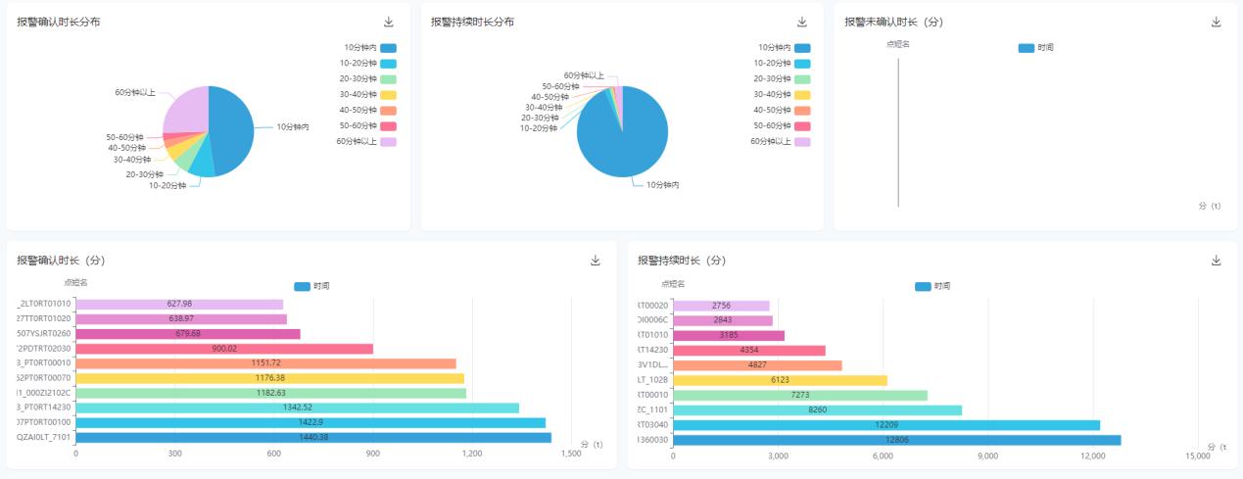Click the bar with value 1440.38
The image size is (1243, 479).
click(313, 438)
